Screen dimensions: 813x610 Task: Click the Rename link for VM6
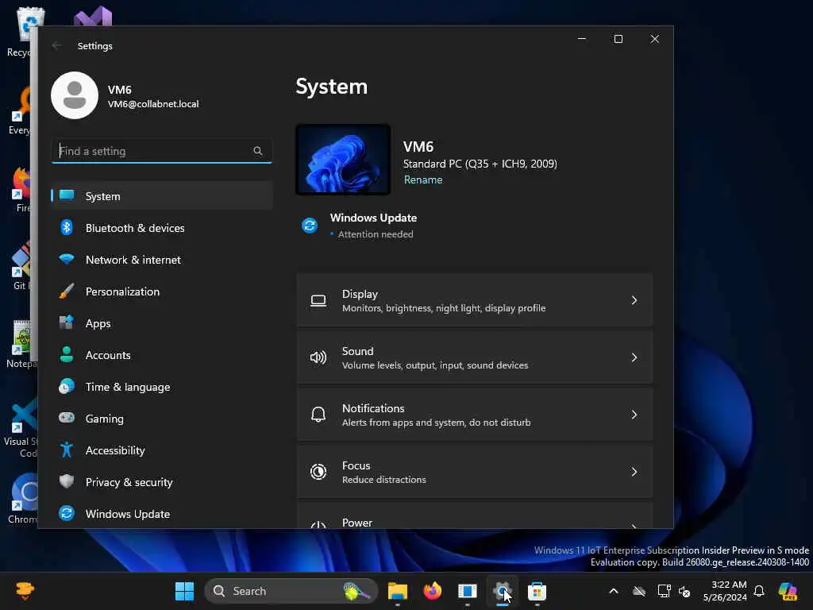tap(423, 180)
